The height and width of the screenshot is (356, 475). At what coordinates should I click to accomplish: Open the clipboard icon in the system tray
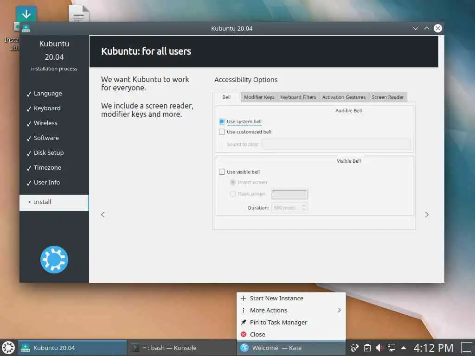[367, 348]
